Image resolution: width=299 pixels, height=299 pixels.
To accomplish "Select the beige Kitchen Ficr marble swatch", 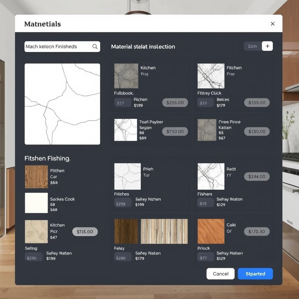I will coord(36,232).
